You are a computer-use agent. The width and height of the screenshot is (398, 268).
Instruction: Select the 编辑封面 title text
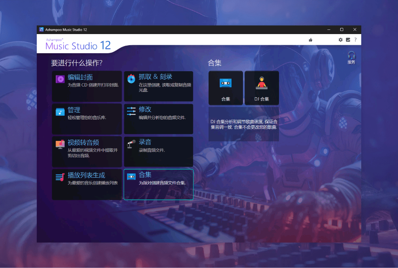(x=80, y=77)
